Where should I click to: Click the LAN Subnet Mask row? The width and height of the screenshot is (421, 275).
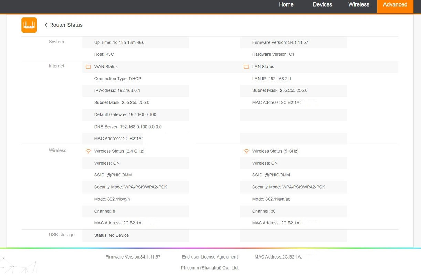click(x=294, y=91)
